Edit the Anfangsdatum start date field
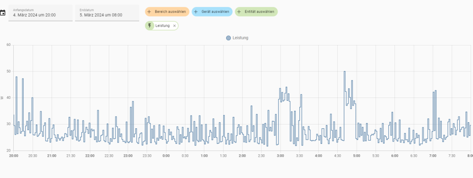Screen dimensions: 473x178 [40, 13]
